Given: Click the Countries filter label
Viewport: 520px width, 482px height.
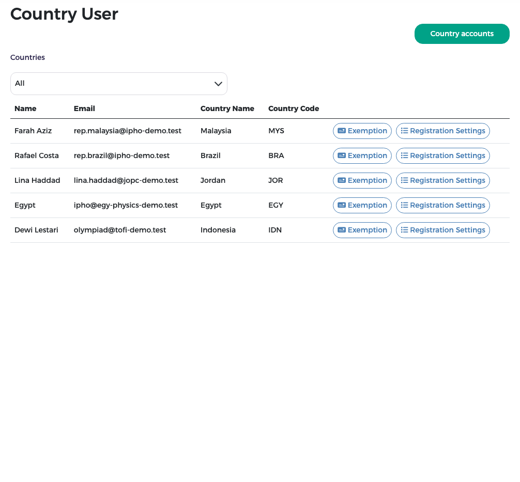Looking at the screenshot, I should click(27, 57).
